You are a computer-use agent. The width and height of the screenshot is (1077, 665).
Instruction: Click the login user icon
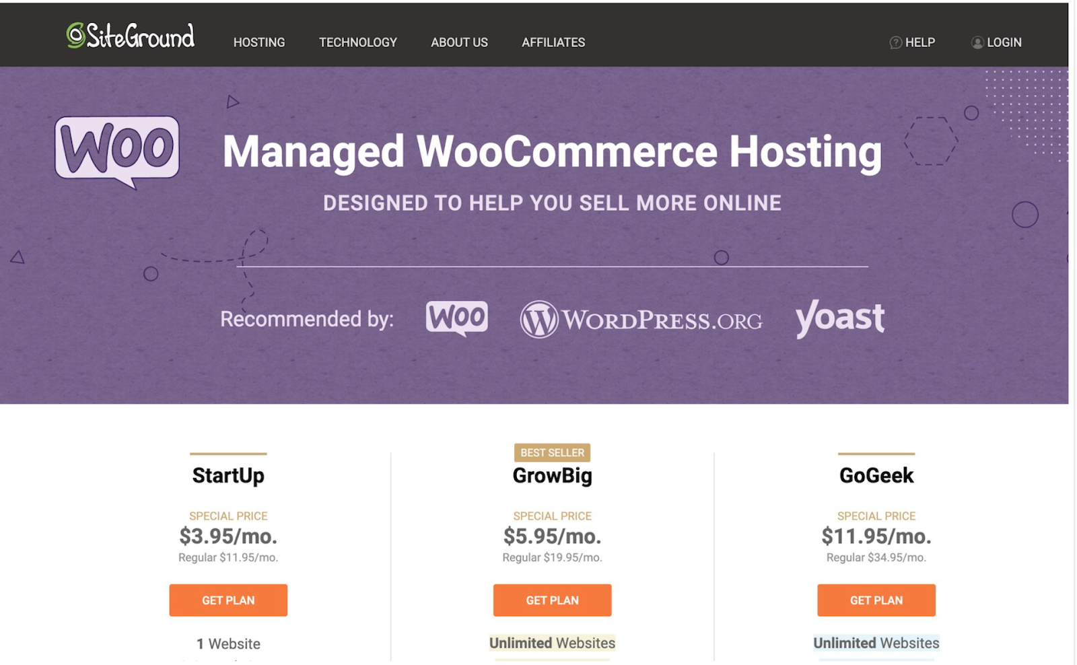click(x=977, y=42)
